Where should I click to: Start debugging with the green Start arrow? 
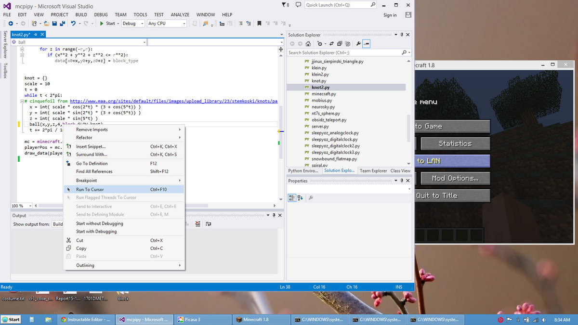click(x=102, y=23)
